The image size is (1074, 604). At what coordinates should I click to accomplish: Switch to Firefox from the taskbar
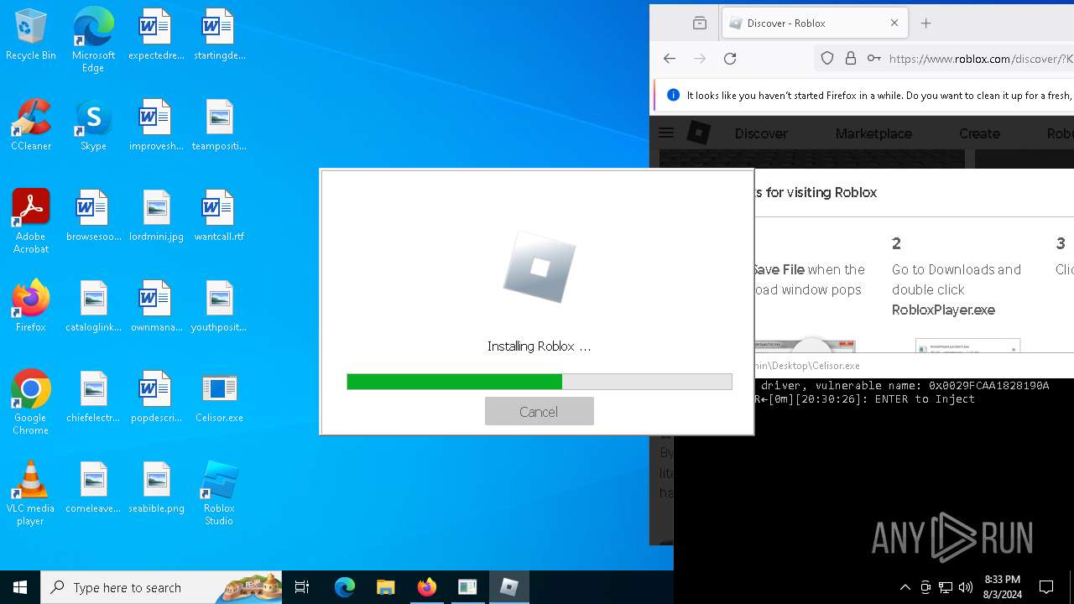point(426,587)
